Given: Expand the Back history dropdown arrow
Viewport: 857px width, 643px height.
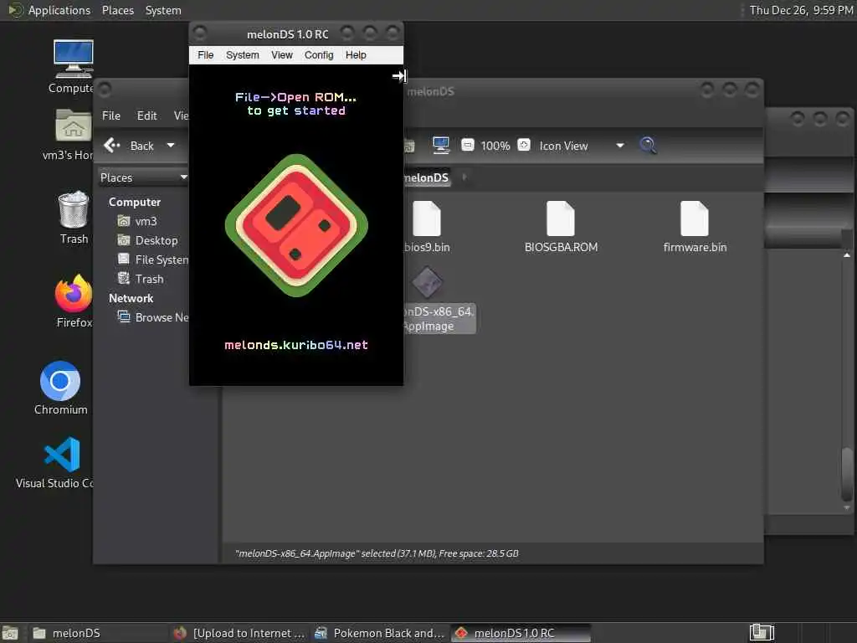Looking at the screenshot, I should coord(171,146).
